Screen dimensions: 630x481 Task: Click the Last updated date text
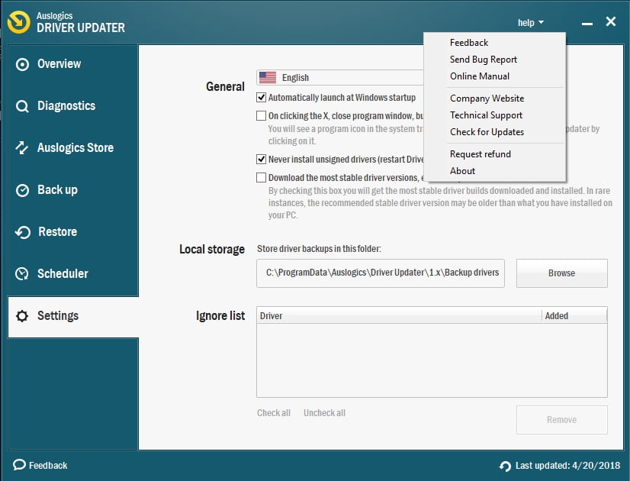(567, 466)
